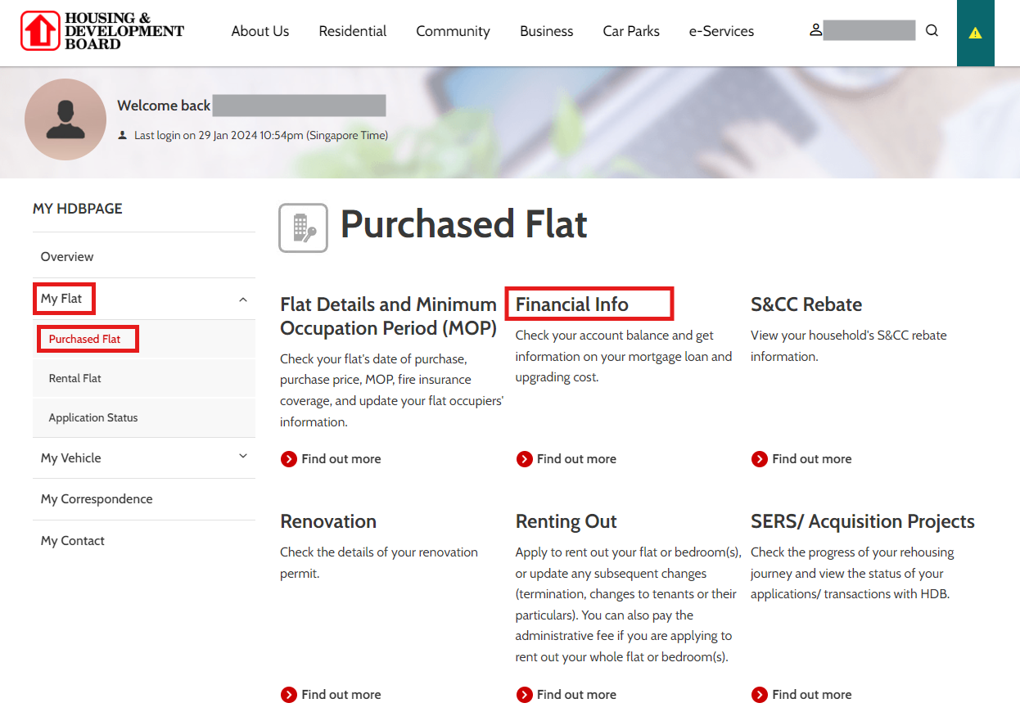Find out more about SERS/Acquisition Projects

pos(811,695)
